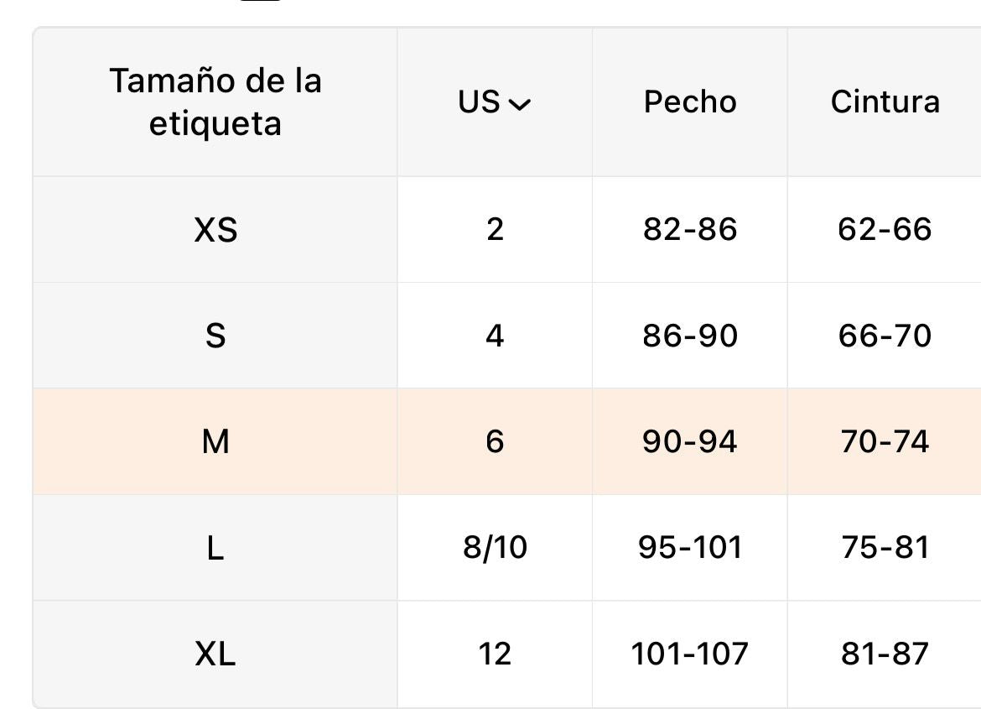Click the 101-107 Pecho measurement

pyautogui.click(x=690, y=654)
